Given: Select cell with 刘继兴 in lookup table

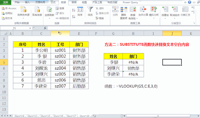Looking at the screenshot, I should click(113, 68).
